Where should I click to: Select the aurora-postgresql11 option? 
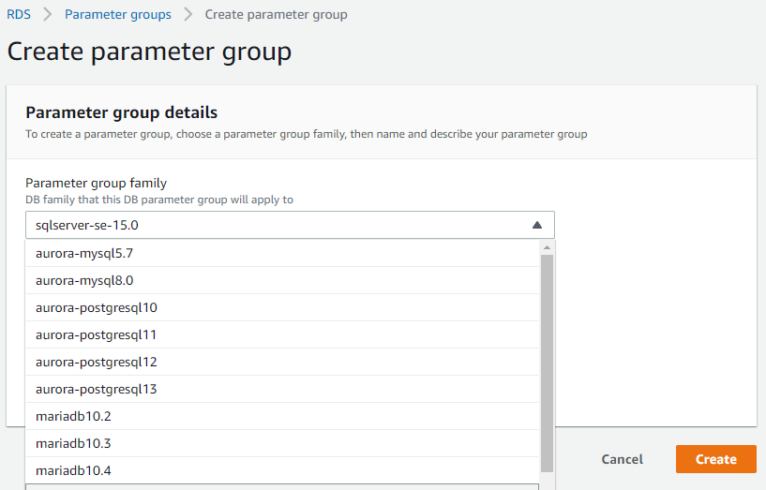click(282, 334)
